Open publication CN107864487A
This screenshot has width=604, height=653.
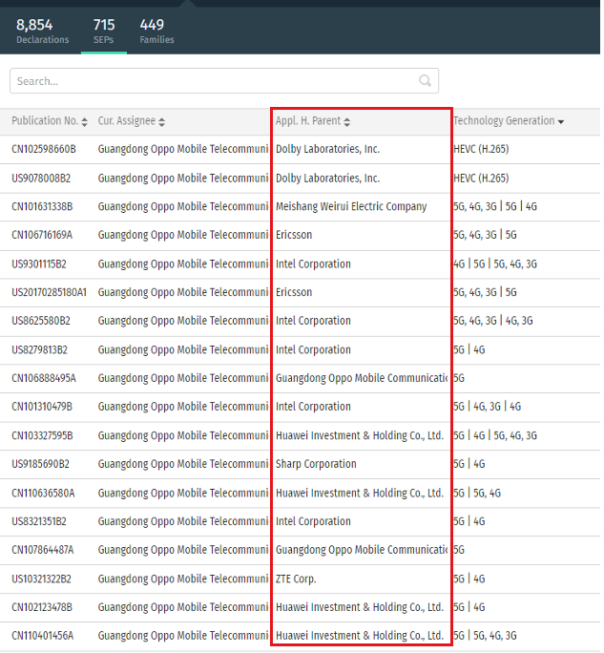click(x=42, y=550)
